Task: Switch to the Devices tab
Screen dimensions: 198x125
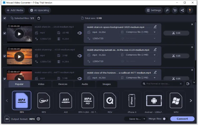Action: [63, 84]
